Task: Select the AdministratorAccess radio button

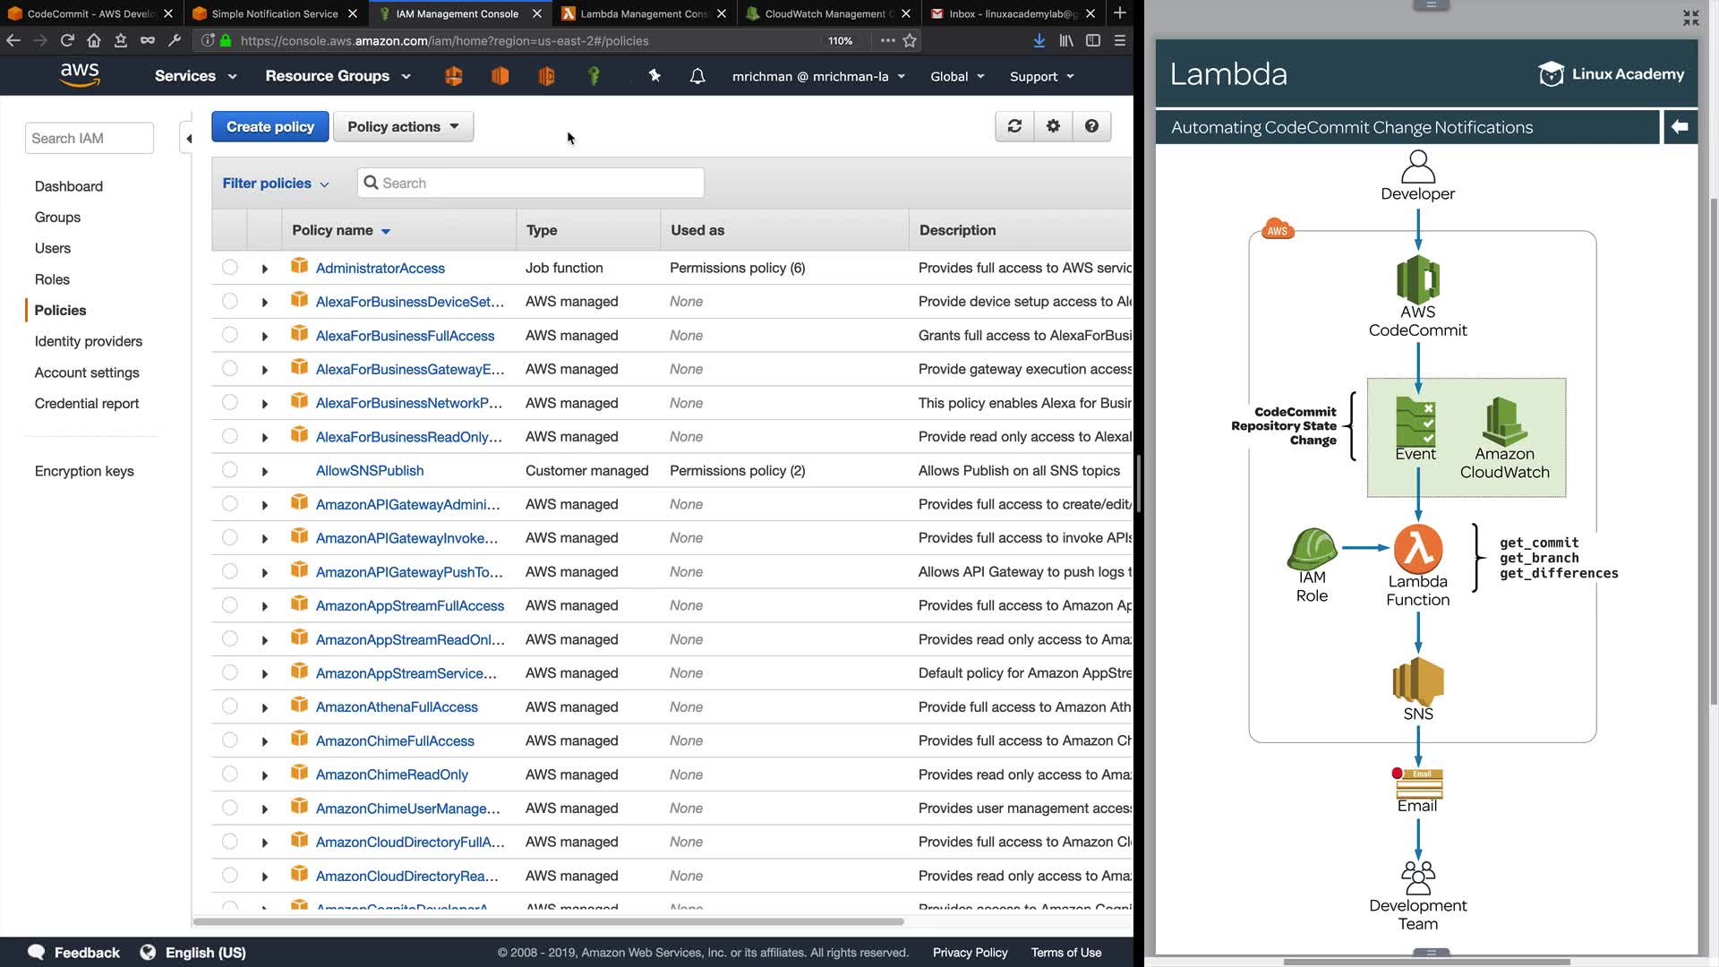Action: point(230,267)
